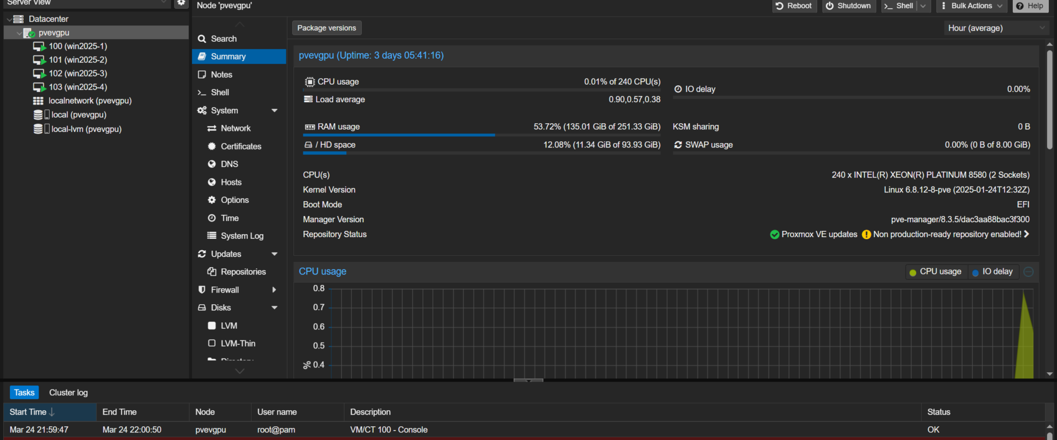Sort tasks by End Time column
Viewport: 1057px width, 440px height.
coord(143,412)
